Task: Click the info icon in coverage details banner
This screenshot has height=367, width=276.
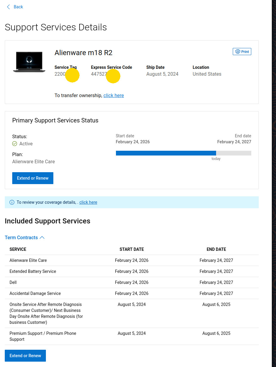Action: 12,202
